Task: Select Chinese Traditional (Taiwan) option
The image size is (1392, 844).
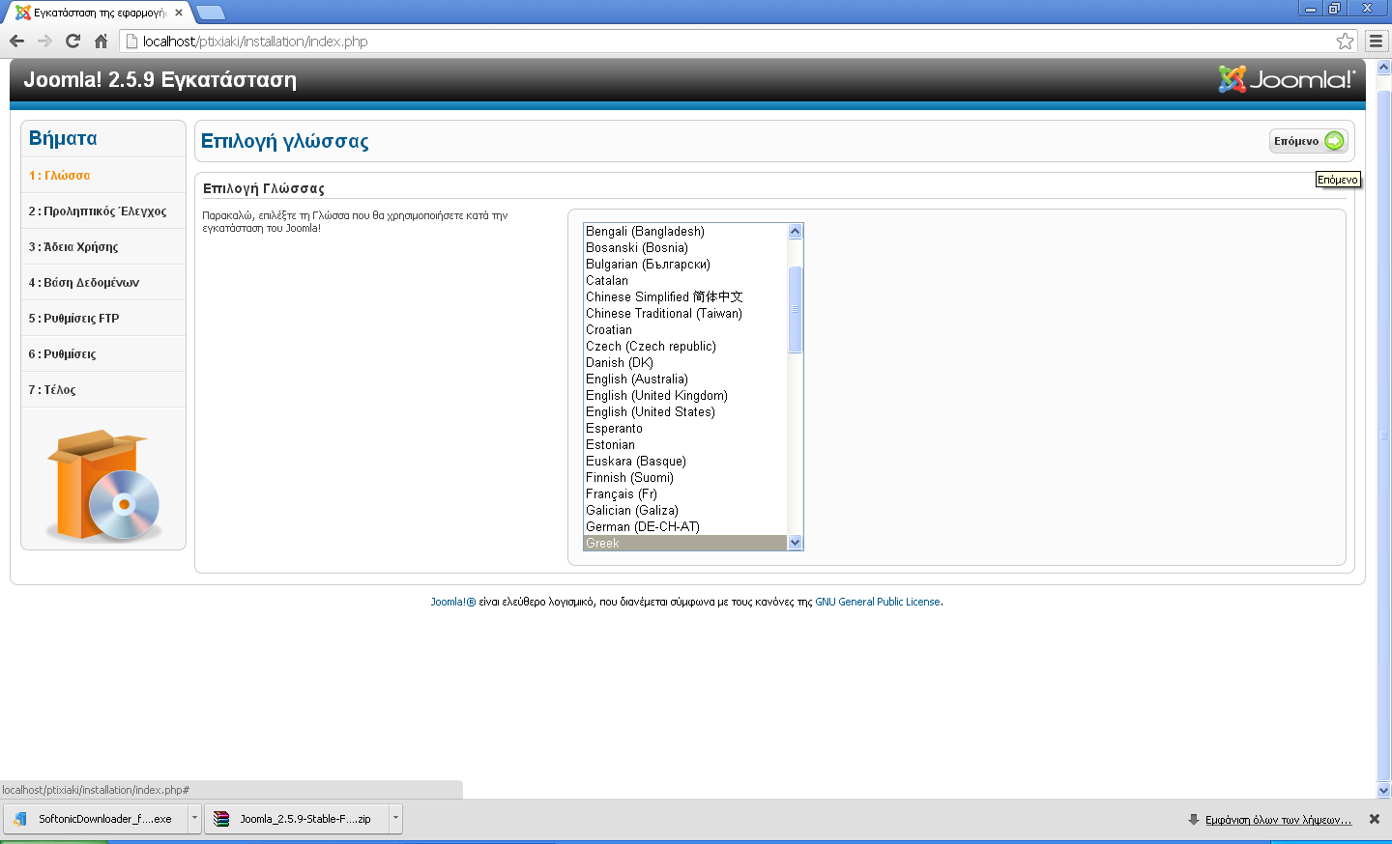Action: [x=685, y=314]
